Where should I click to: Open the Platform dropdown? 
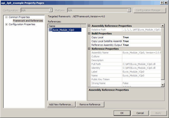pos(129,10)
